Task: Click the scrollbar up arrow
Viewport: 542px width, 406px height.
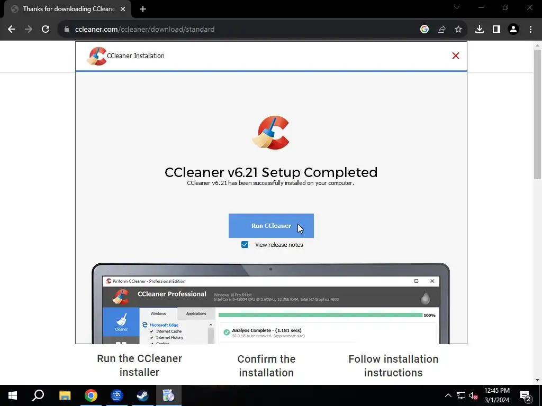Action: pos(537,45)
